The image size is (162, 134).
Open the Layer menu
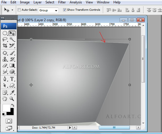click(x=38, y=2)
